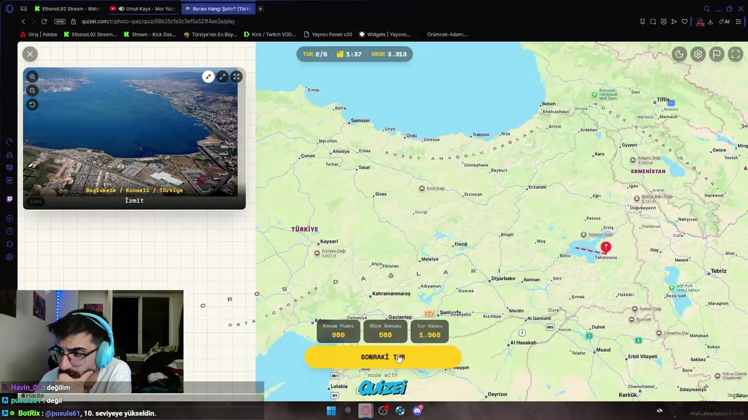
Task: Open browser search tabs magnifier
Action: (707, 9)
